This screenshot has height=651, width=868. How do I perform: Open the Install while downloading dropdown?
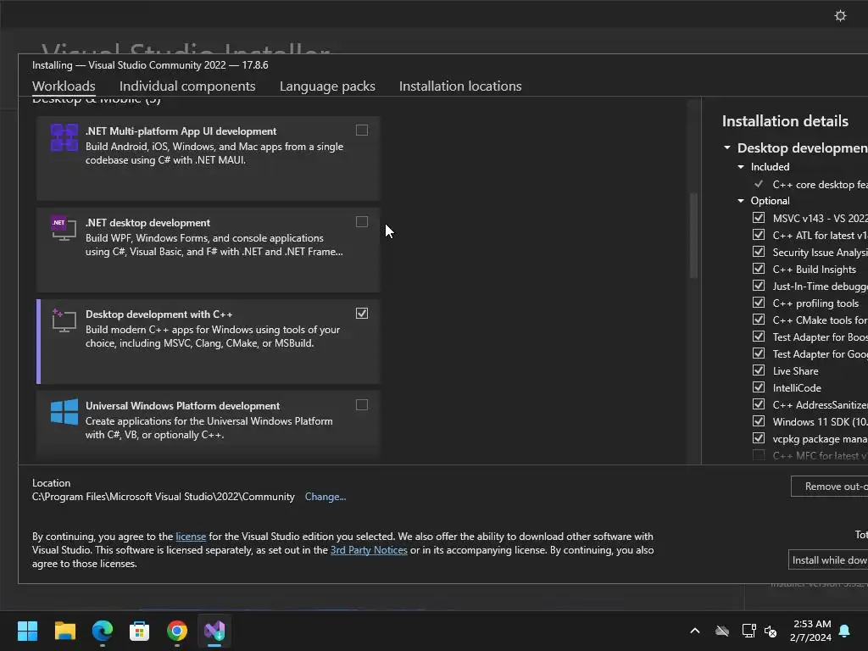828,559
